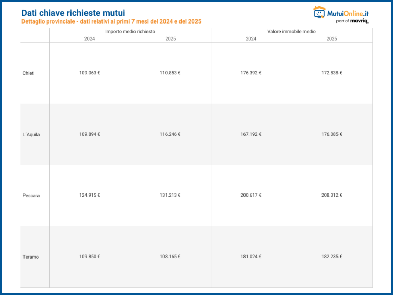Viewport: 393px width, 295px height.
Task: Select the 172.838 € value cell
Action: [331, 73]
